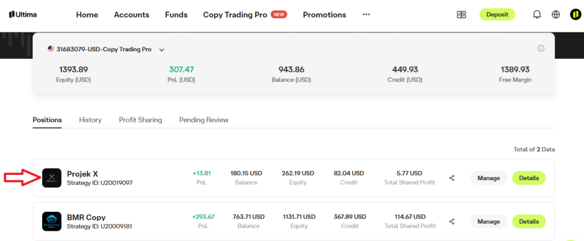Screen dimensions: 584x241
Task: Click the Free Margin value 1389.93
Action: click(x=515, y=70)
